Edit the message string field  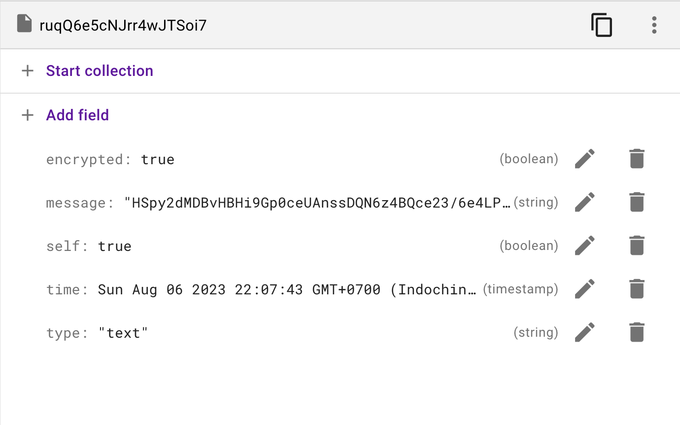[585, 202]
